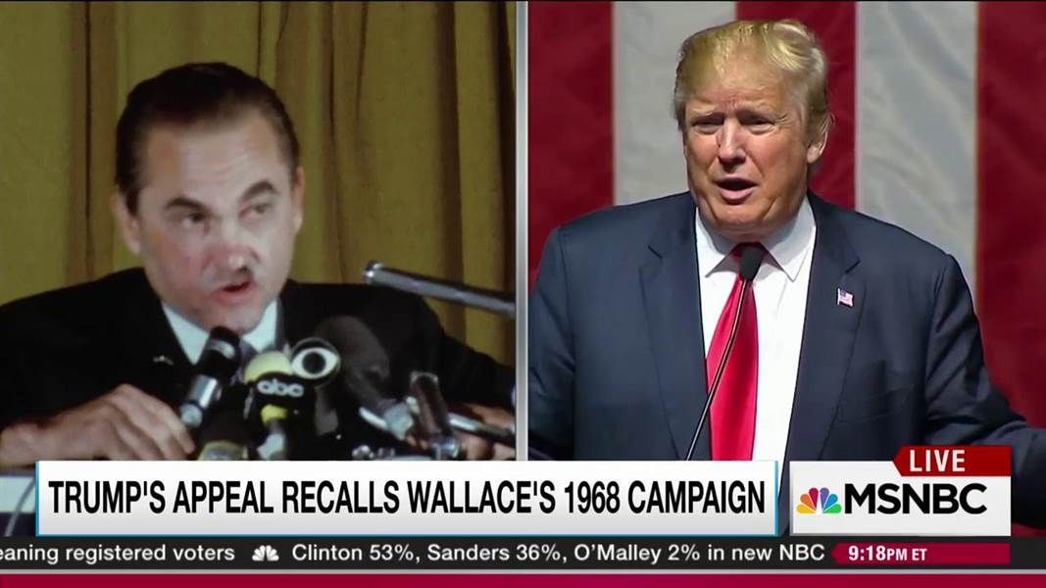Click the MSNBC peacock logo
1046x588 pixels.
819,502
